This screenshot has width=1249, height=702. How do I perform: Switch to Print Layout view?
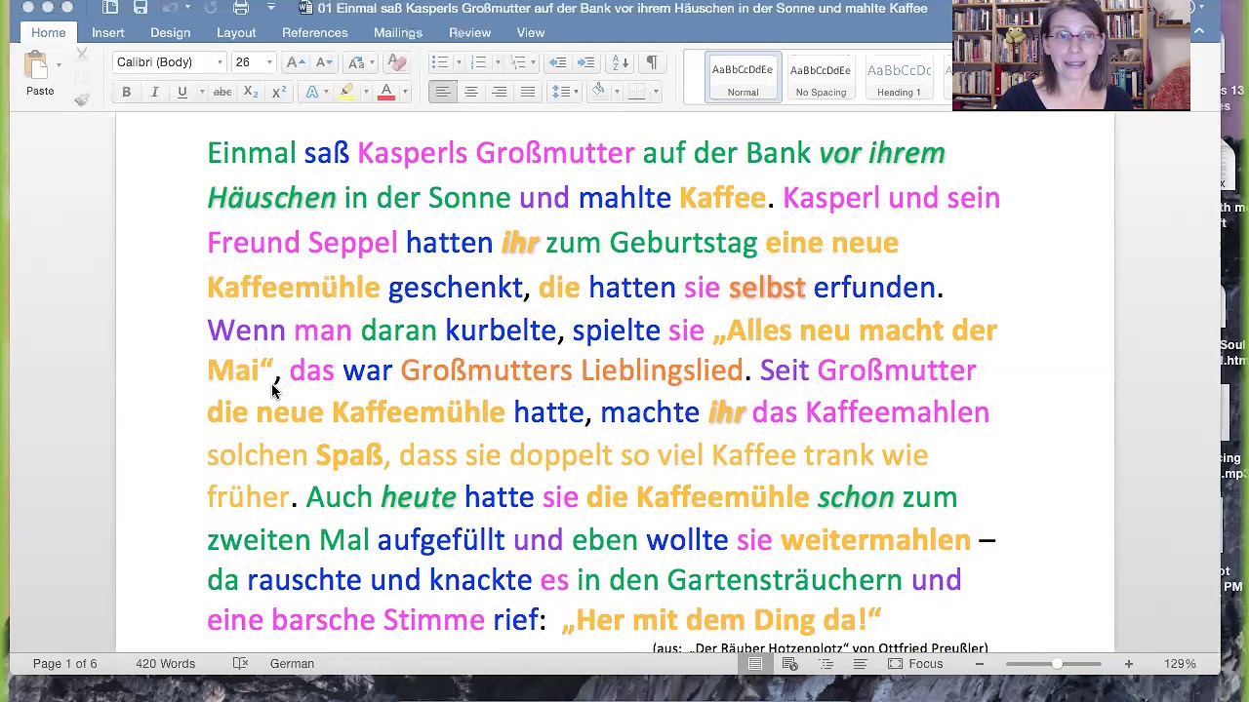(x=755, y=664)
